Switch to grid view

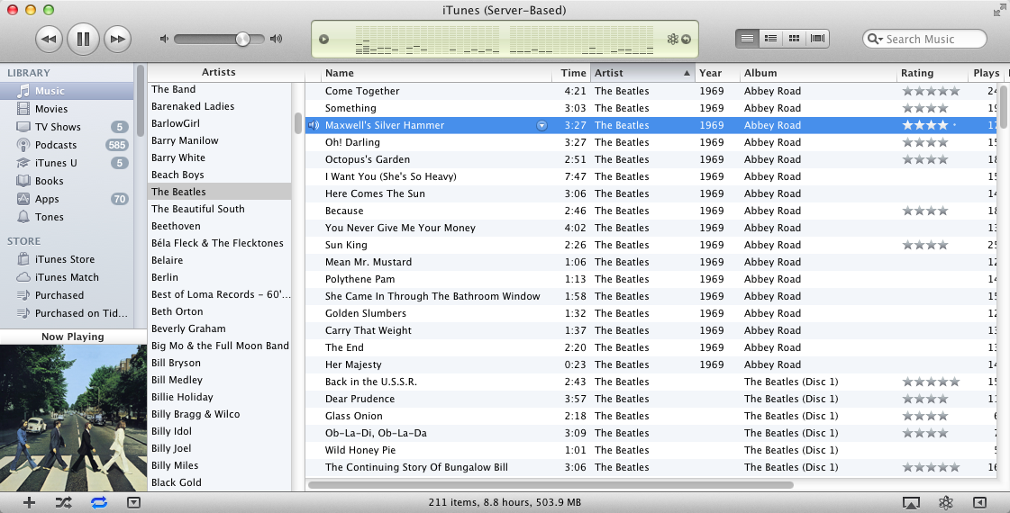click(x=795, y=39)
